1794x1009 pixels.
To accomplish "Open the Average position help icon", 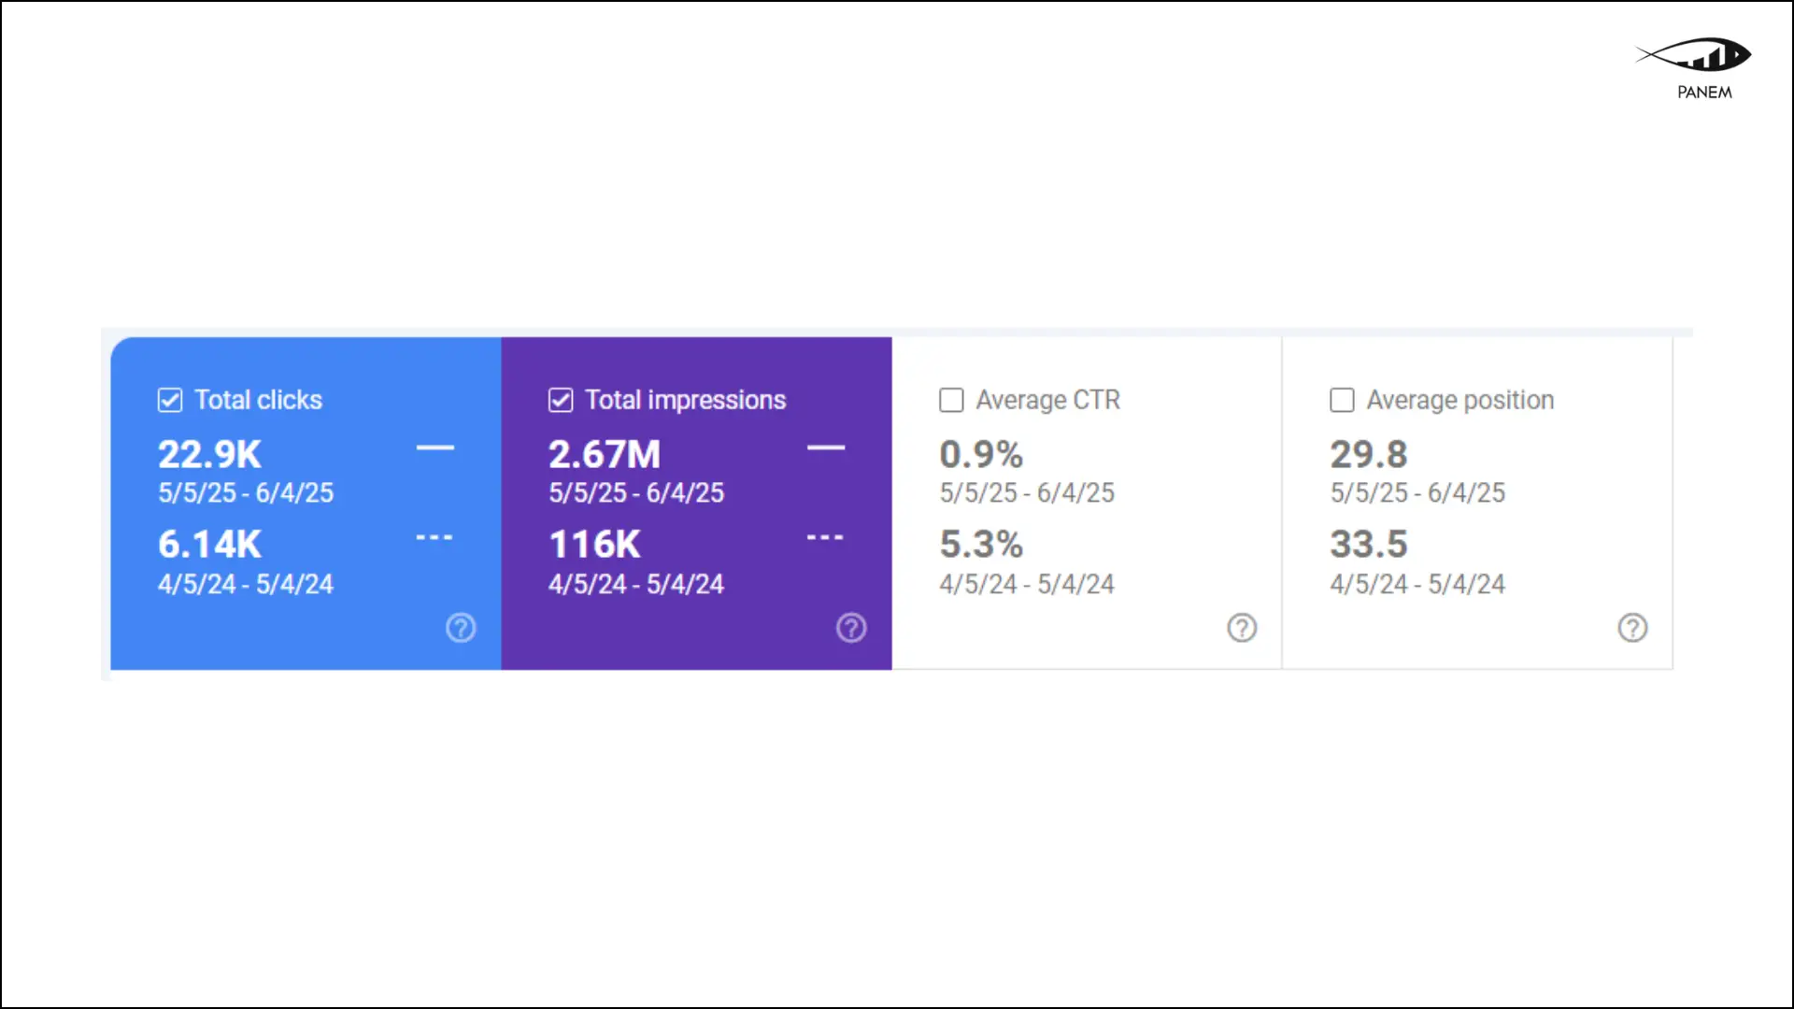I will [x=1632, y=628].
